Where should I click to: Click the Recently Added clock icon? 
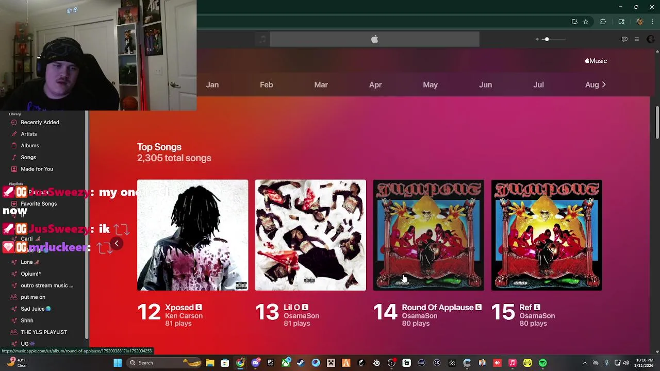pos(14,122)
